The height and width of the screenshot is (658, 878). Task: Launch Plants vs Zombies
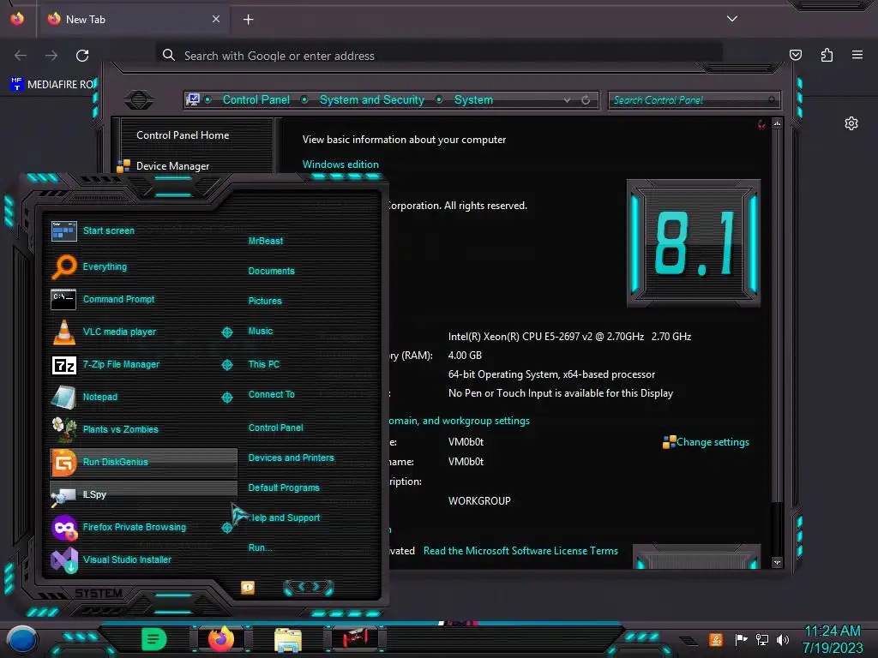pyautogui.click(x=143, y=429)
